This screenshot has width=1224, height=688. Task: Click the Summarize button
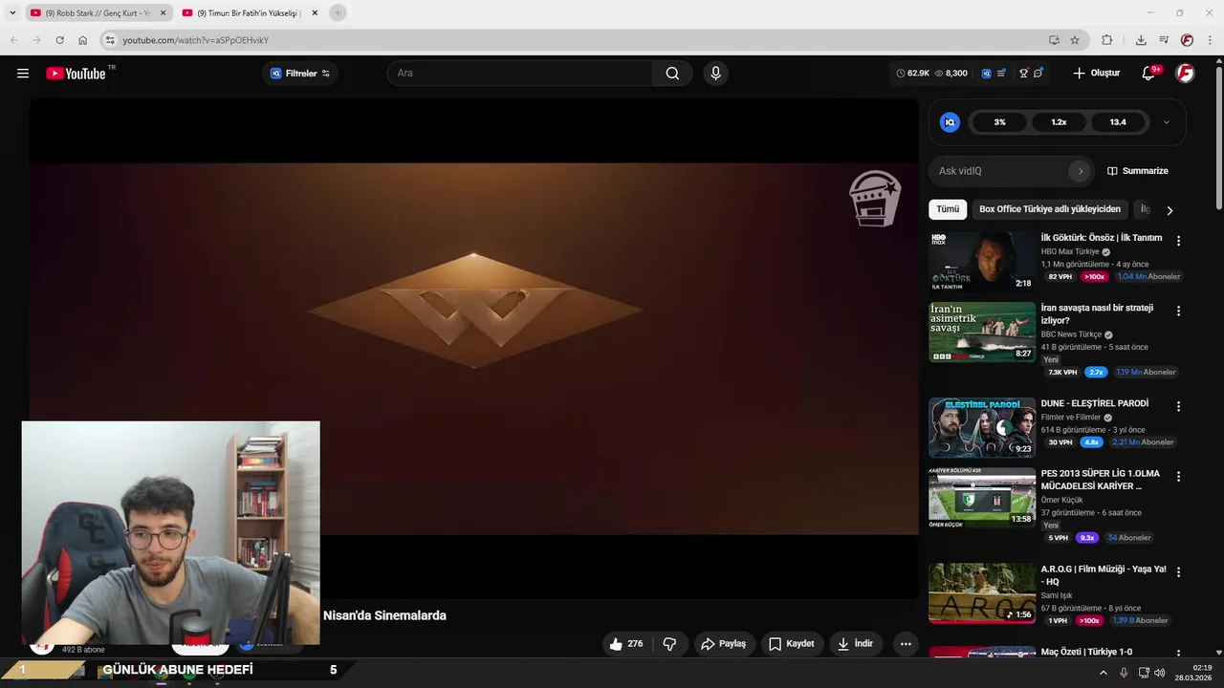pos(1138,171)
